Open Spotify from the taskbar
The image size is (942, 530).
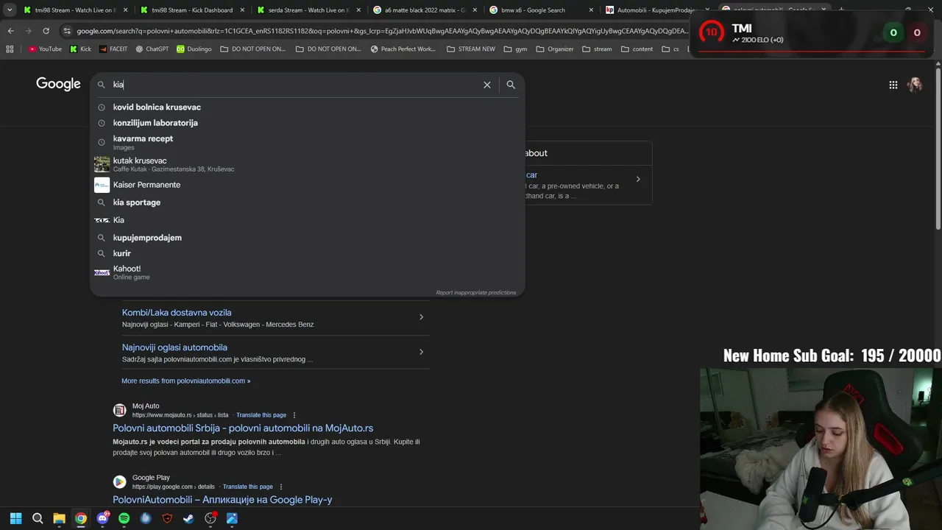pos(124,518)
